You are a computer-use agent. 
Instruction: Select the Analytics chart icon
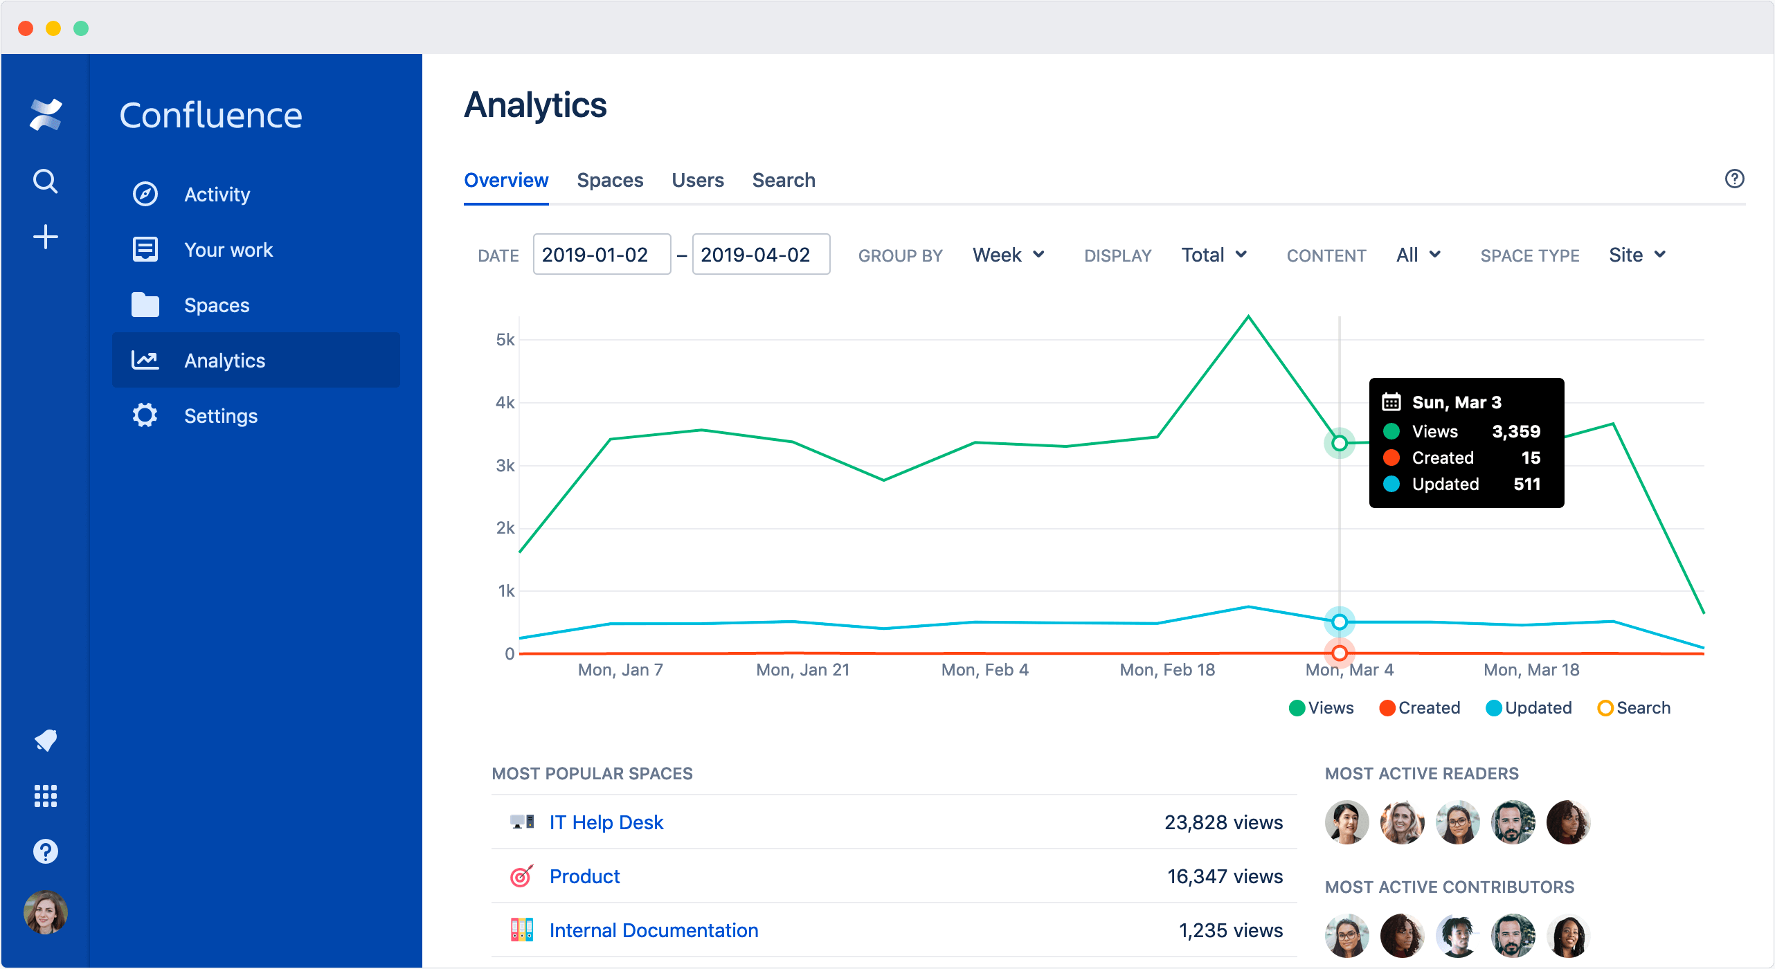click(144, 360)
